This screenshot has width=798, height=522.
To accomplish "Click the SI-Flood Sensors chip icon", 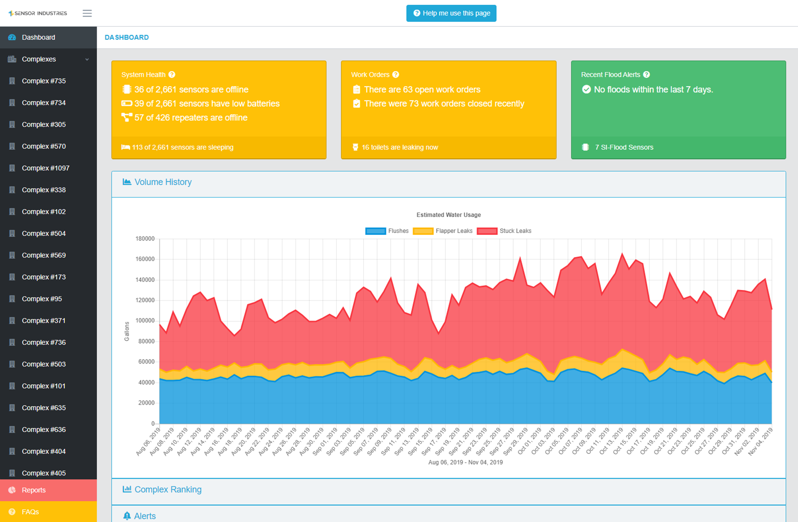I will [585, 147].
